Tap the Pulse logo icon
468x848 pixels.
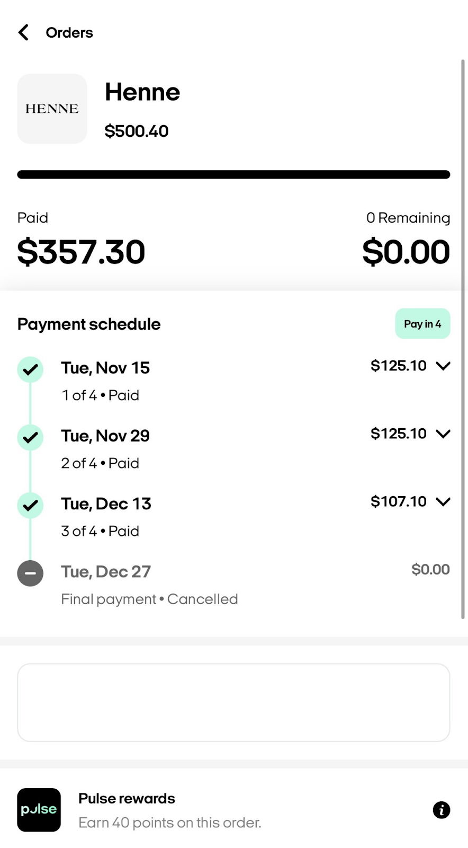[39, 810]
